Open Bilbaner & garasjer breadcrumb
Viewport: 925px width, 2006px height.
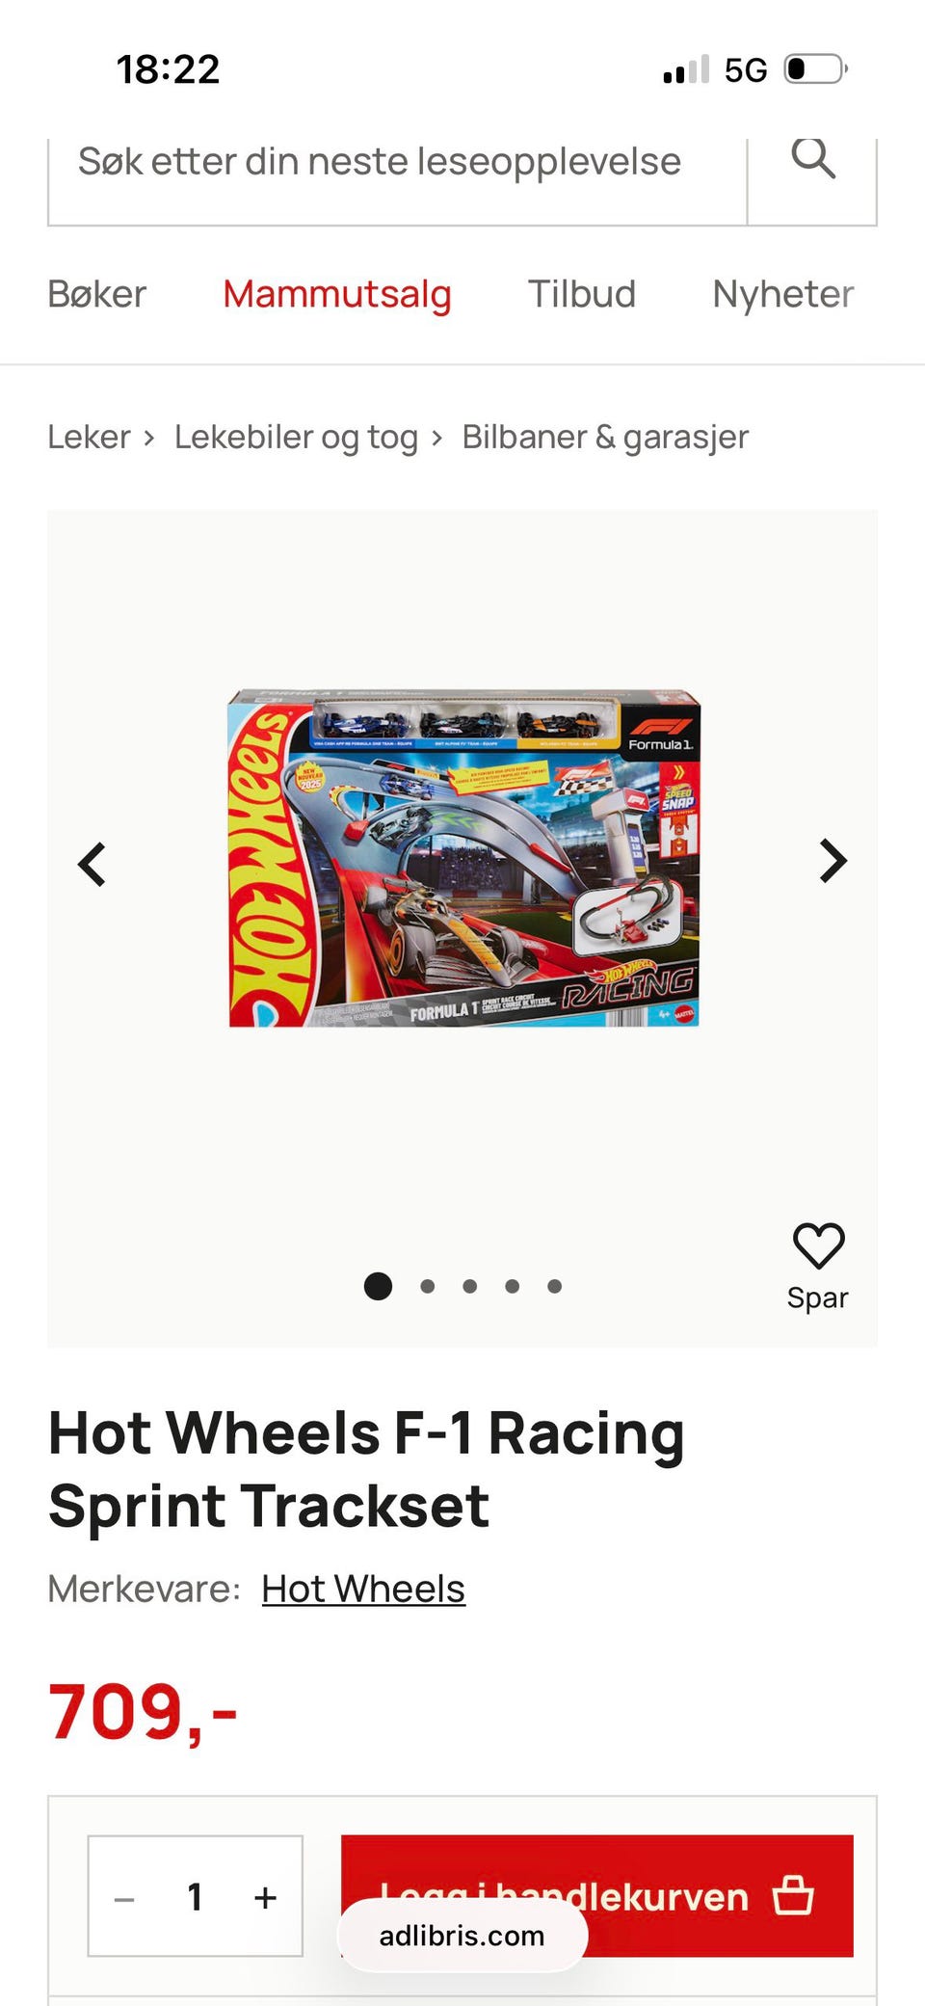tap(605, 437)
